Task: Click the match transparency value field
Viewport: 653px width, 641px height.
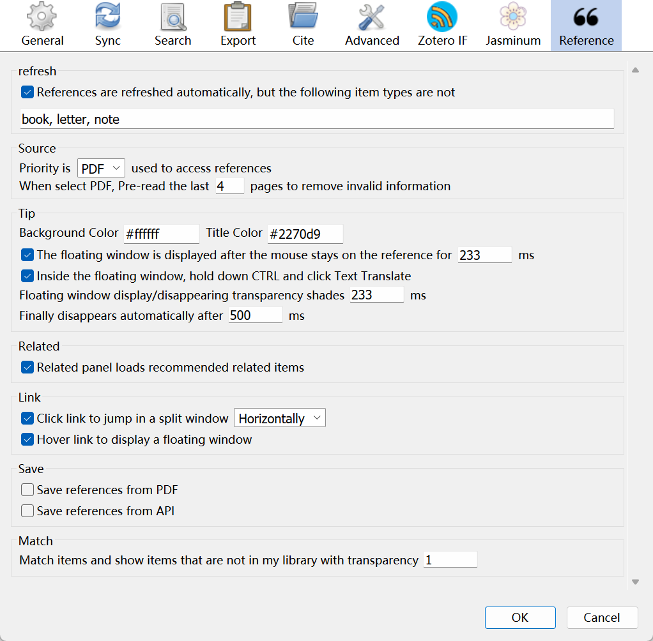Action: [450, 560]
